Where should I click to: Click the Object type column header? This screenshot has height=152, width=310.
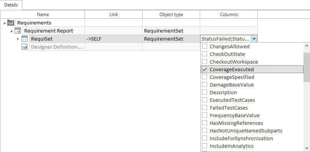[x=171, y=15]
